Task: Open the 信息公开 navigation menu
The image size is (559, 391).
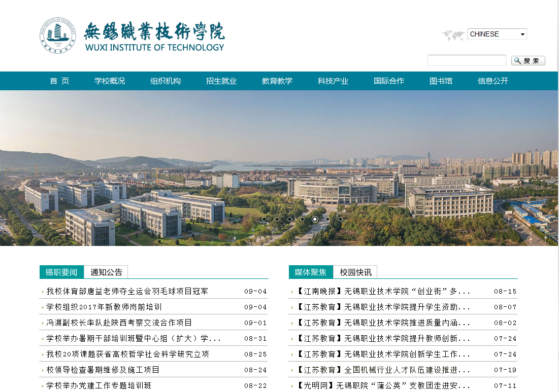Action: coord(492,81)
